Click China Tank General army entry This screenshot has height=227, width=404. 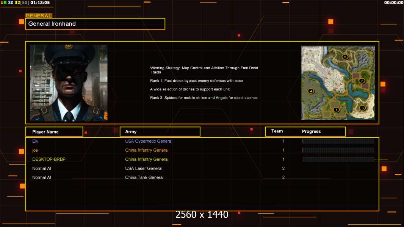click(x=144, y=177)
